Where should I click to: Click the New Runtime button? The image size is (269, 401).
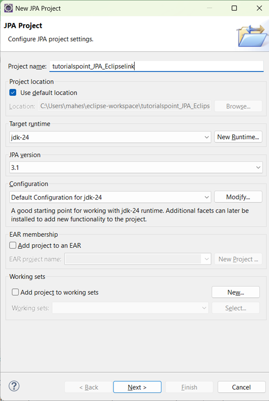pos(238,137)
